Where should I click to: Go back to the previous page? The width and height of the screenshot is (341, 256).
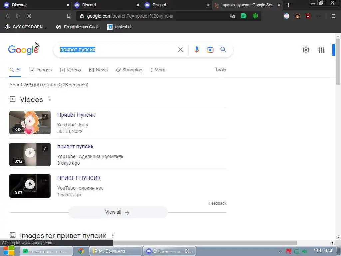click(x=7, y=16)
